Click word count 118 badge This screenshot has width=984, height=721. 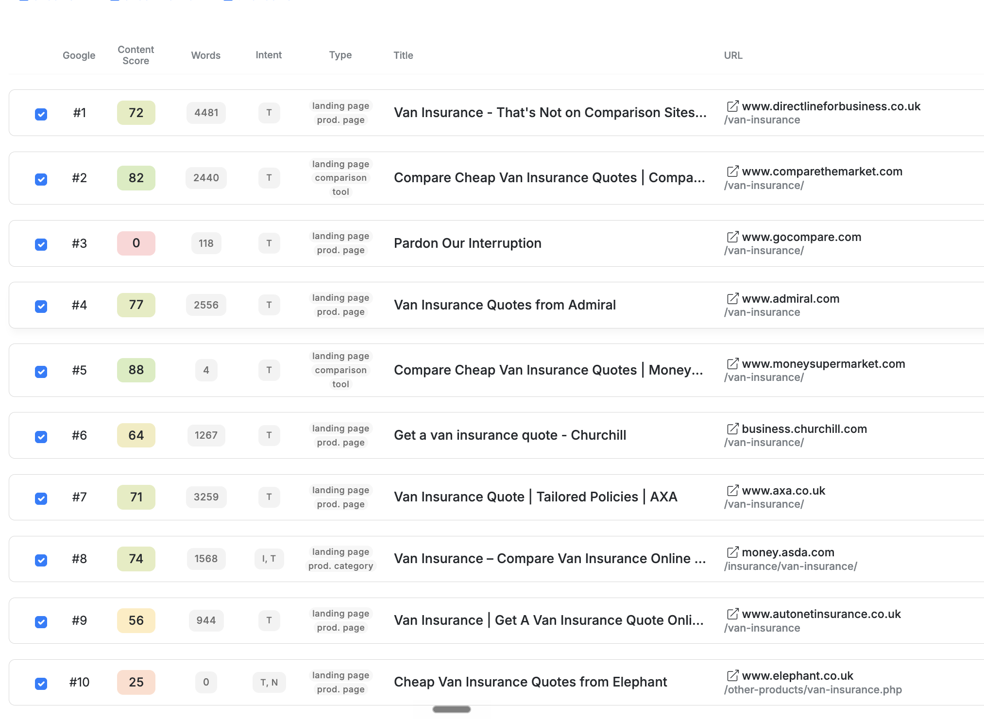206,243
